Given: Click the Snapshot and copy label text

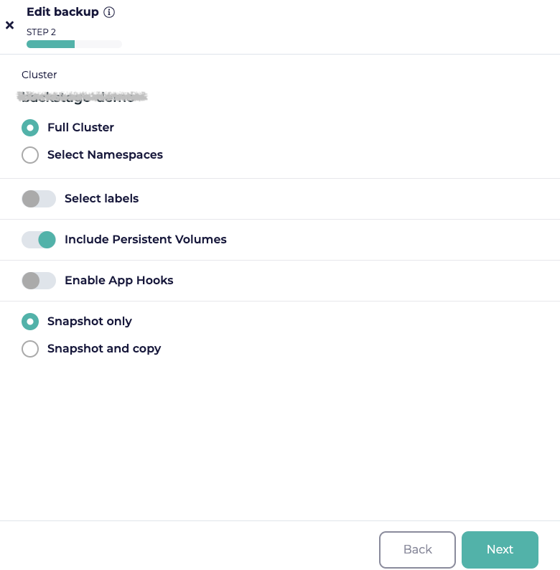Looking at the screenshot, I should (x=104, y=349).
